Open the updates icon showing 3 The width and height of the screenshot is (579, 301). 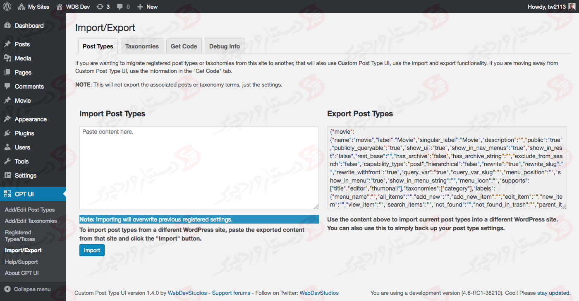100,7
